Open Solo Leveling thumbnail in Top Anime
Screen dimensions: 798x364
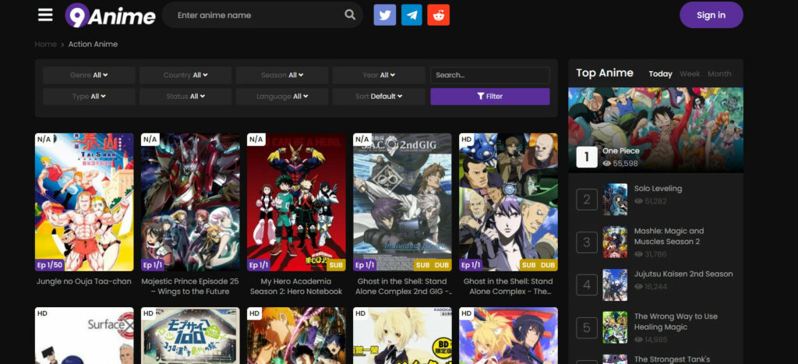point(615,200)
